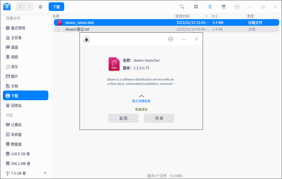Open 最近使用 in sidebar
This screenshot has height=179, width=282.
pos(26,28)
